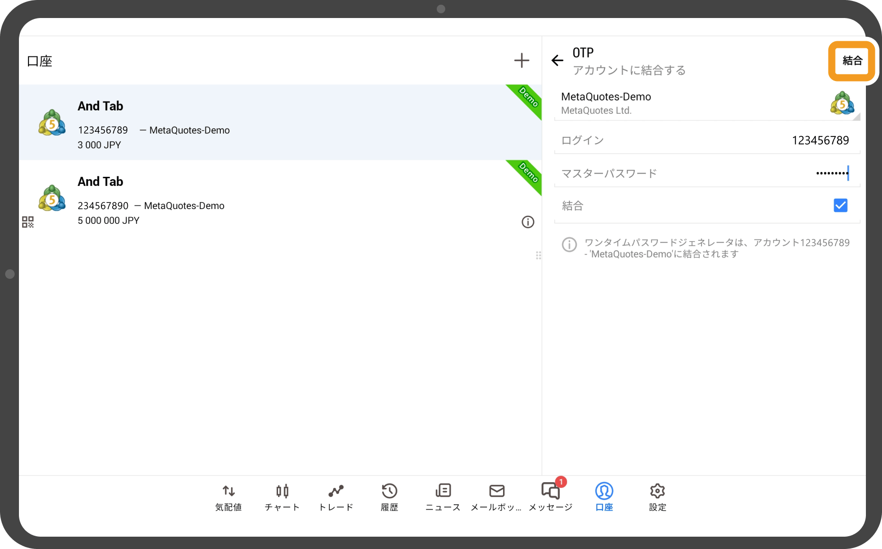Image resolution: width=882 pixels, height=549 pixels.
Task: Uncheck the 結合 bind checkbox
Action: pos(840,205)
